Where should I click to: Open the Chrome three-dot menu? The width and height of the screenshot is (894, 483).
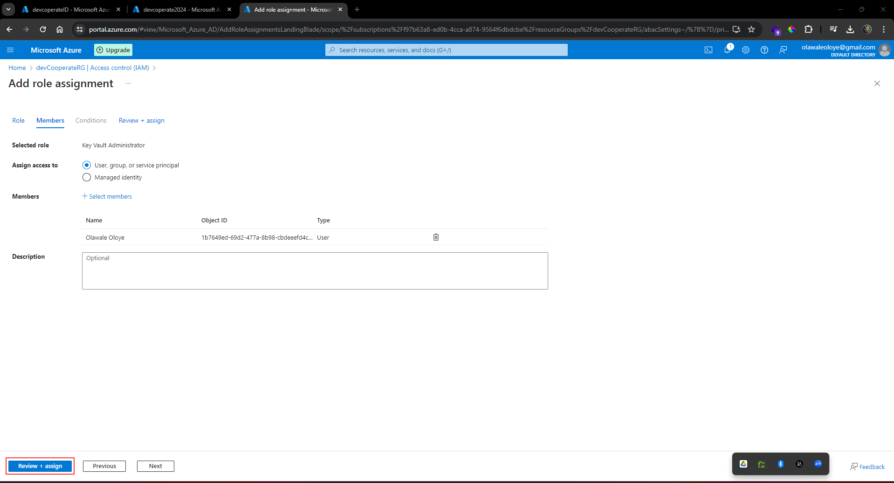coord(884,29)
